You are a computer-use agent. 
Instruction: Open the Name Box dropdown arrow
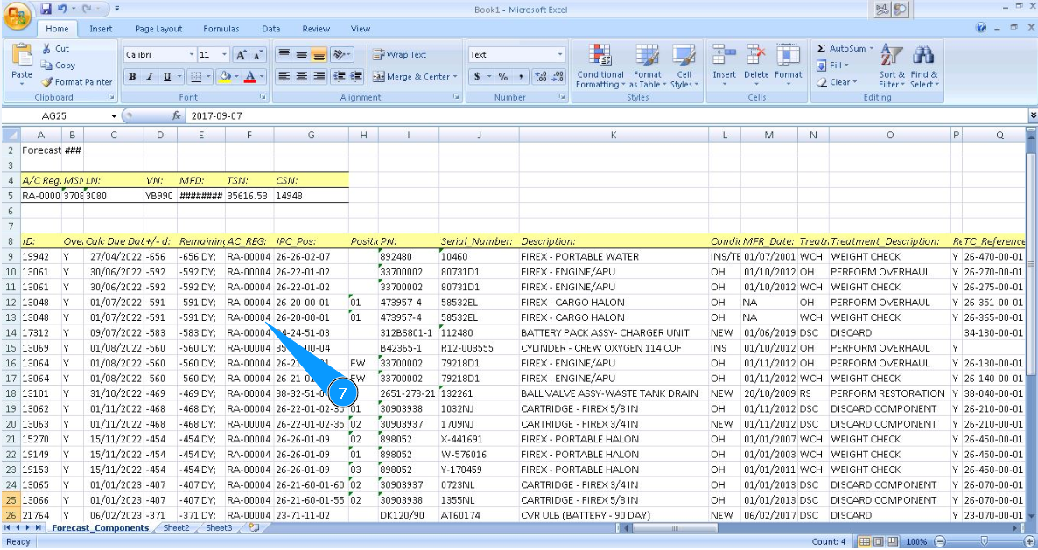coord(114,116)
